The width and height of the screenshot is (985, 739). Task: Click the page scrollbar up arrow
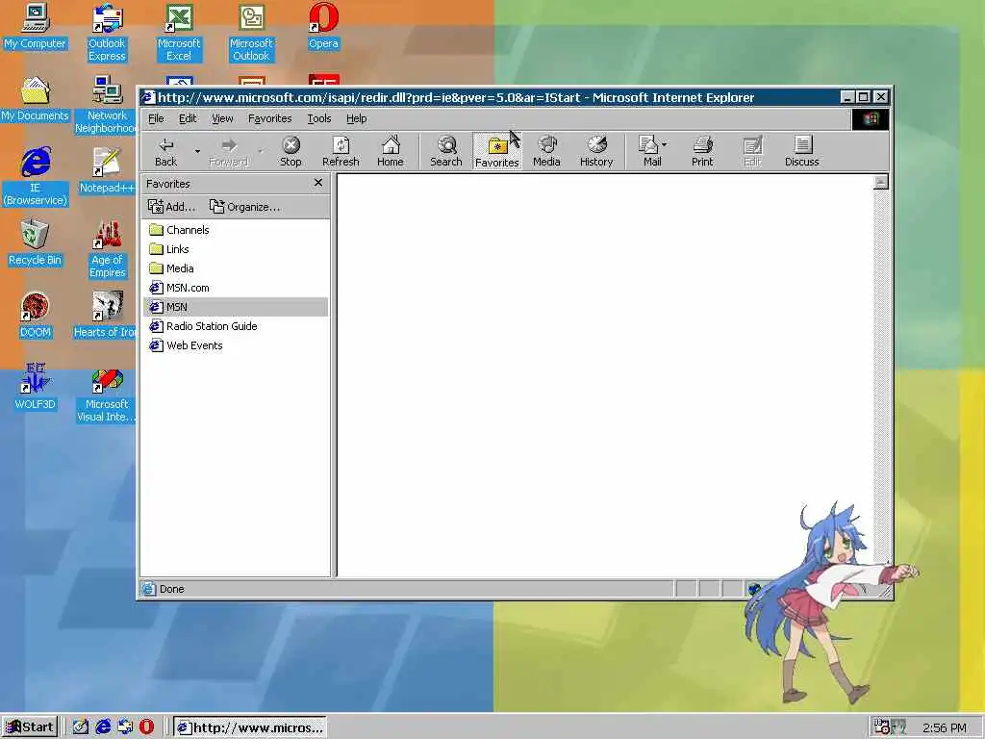tap(881, 182)
